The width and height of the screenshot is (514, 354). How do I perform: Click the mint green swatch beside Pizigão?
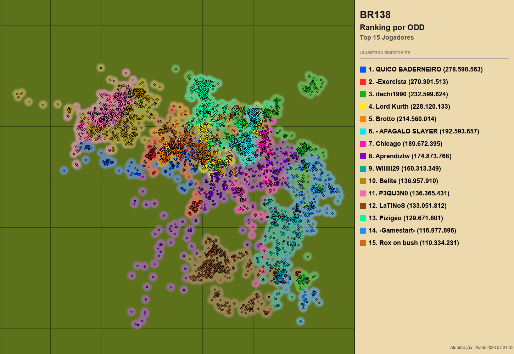pos(363,218)
